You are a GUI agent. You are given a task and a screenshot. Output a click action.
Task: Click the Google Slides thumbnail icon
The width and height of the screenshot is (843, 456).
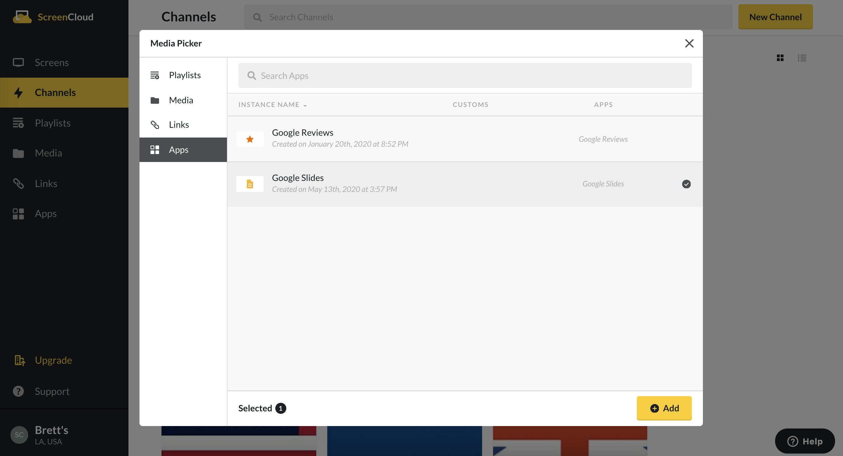tap(250, 184)
